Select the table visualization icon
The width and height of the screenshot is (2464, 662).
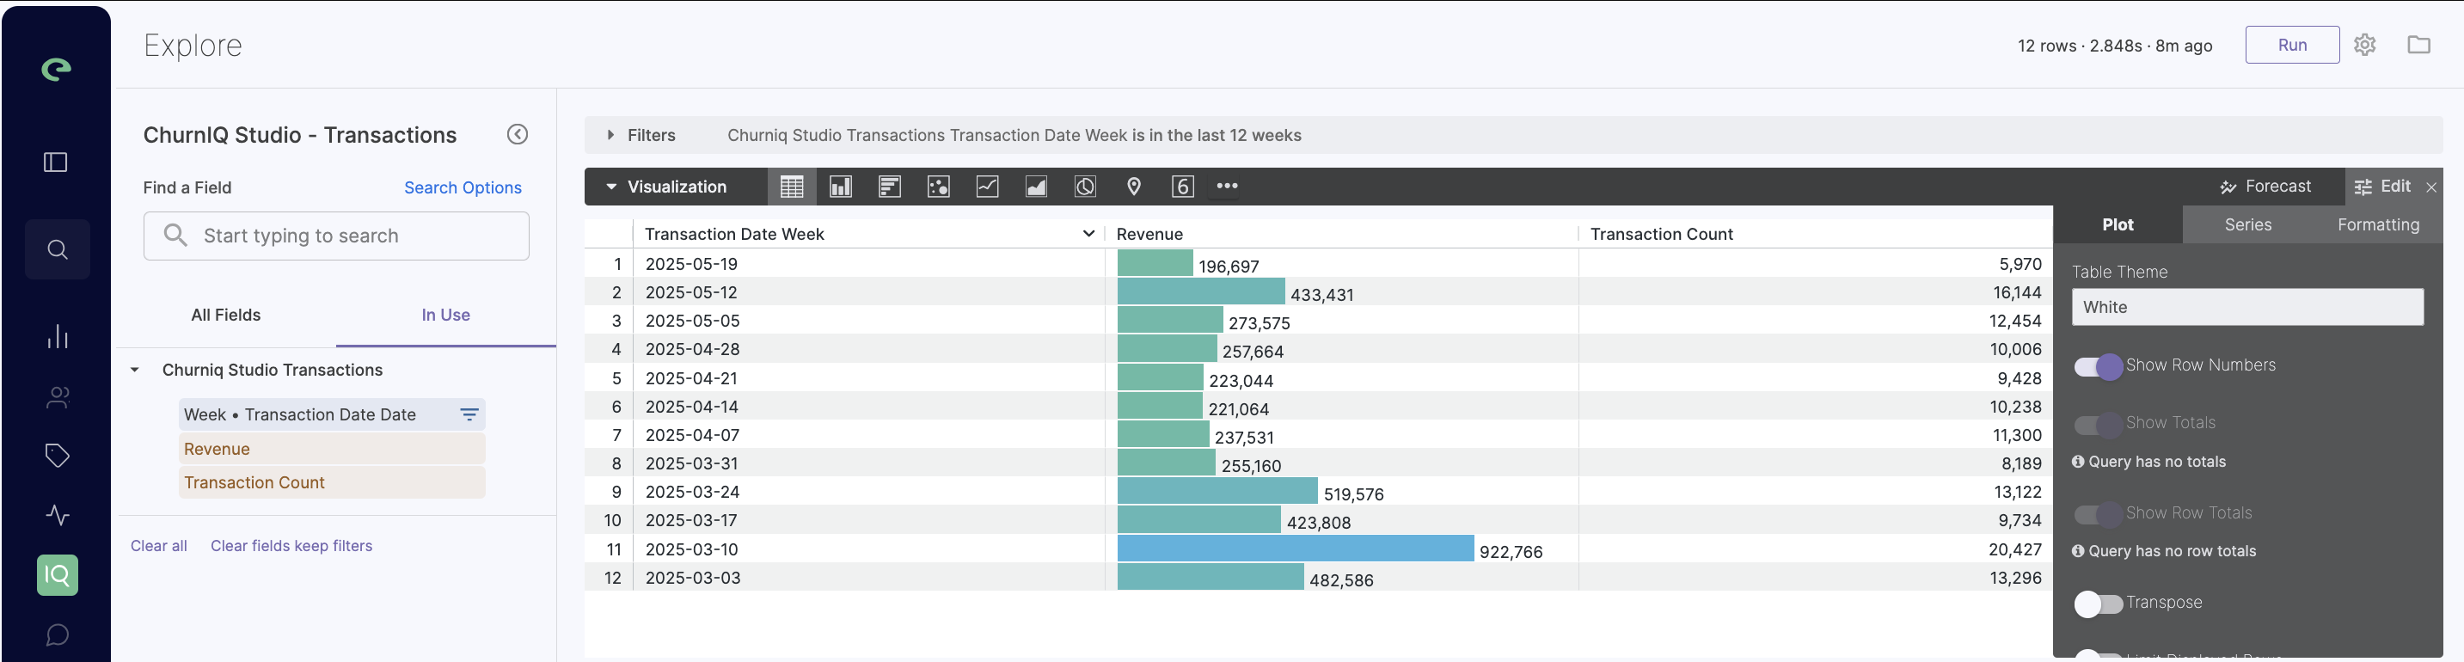click(791, 187)
